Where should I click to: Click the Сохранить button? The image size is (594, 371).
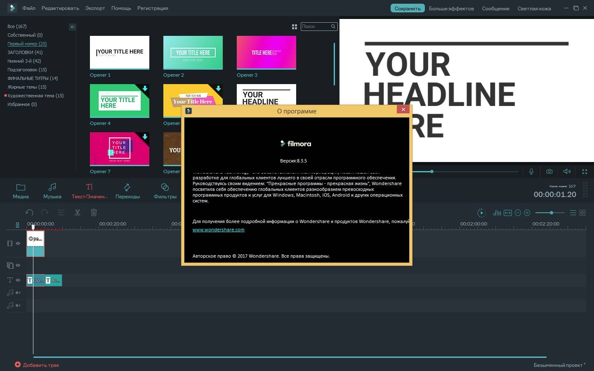tap(408, 8)
